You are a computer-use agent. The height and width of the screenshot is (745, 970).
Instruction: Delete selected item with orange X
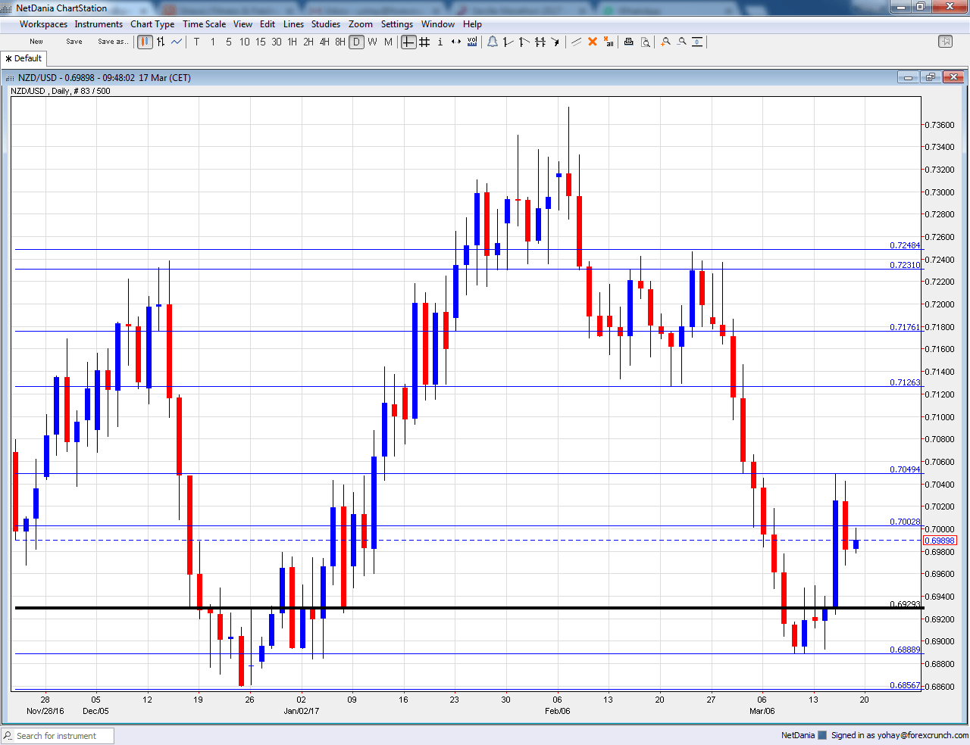[x=593, y=42]
